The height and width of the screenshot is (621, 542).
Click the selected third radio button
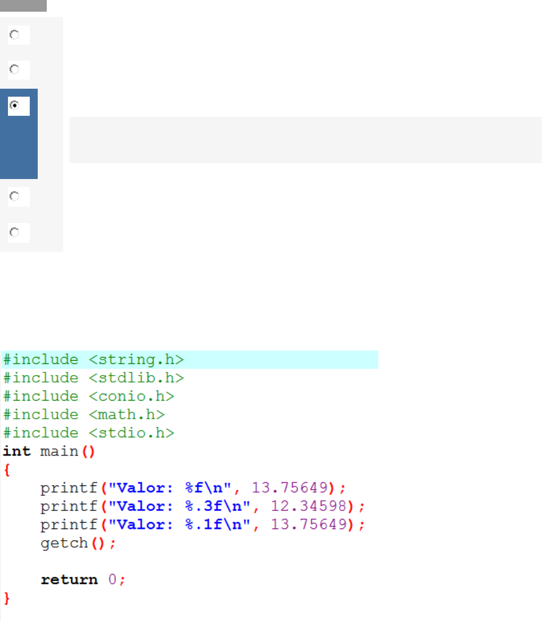click(15, 106)
